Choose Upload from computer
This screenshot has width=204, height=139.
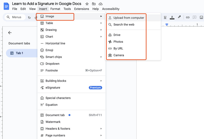(129, 18)
